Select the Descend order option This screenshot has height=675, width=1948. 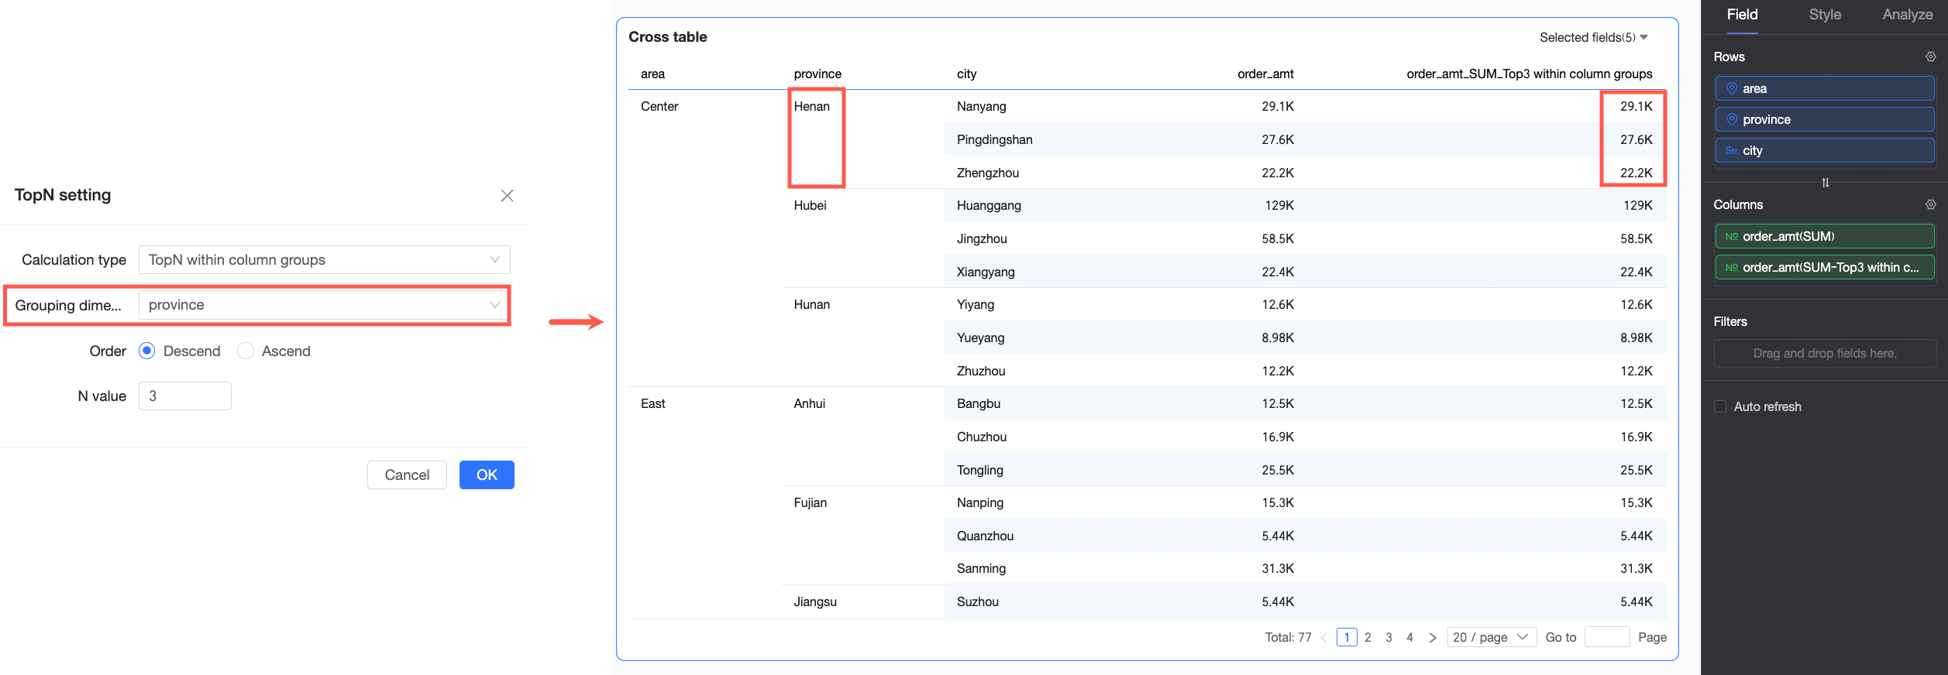pyautogui.click(x=146, y=351)
